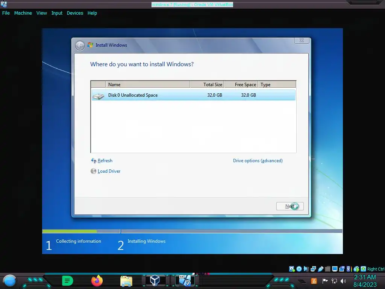Click the Refresh arrows icon

[x=94, y=160]
